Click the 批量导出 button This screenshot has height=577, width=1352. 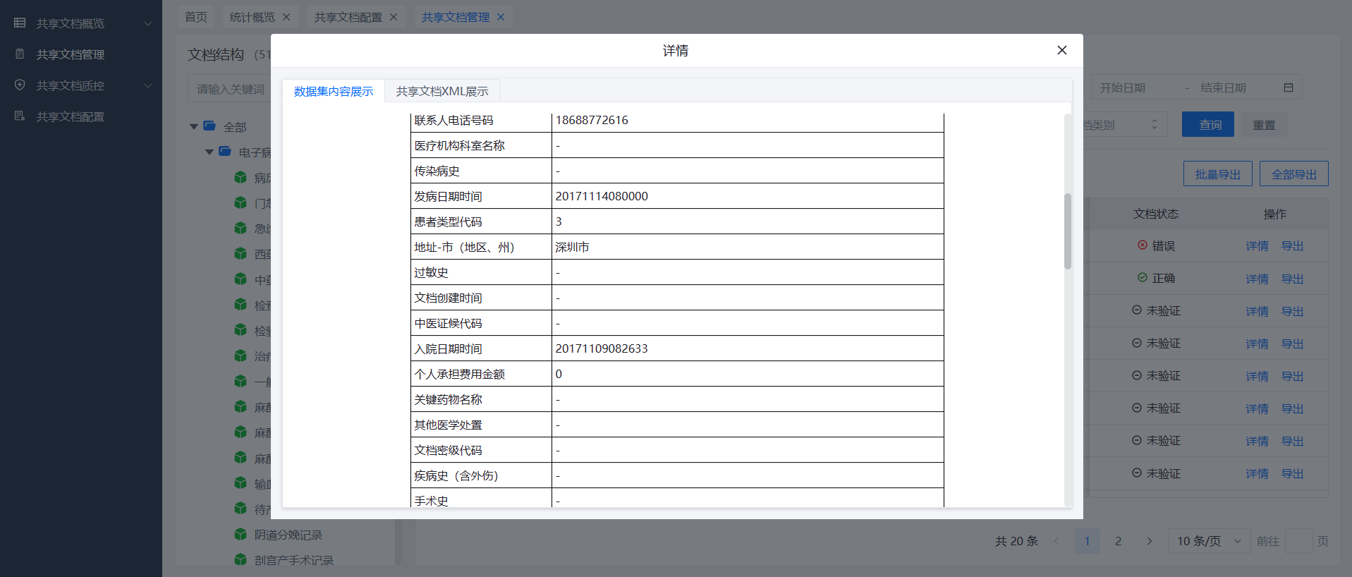coord(1217,174)
